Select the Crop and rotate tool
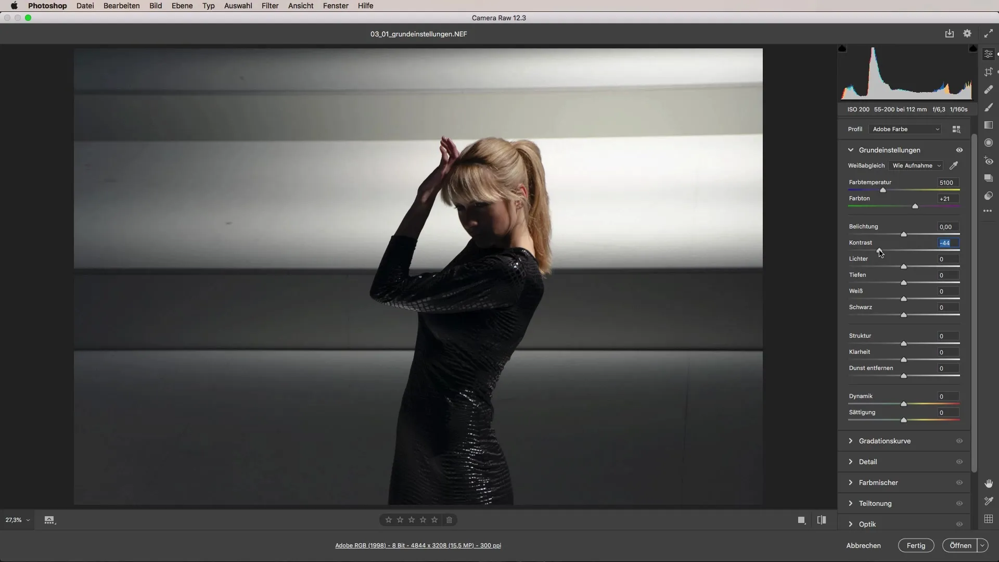 click(989, 72)
